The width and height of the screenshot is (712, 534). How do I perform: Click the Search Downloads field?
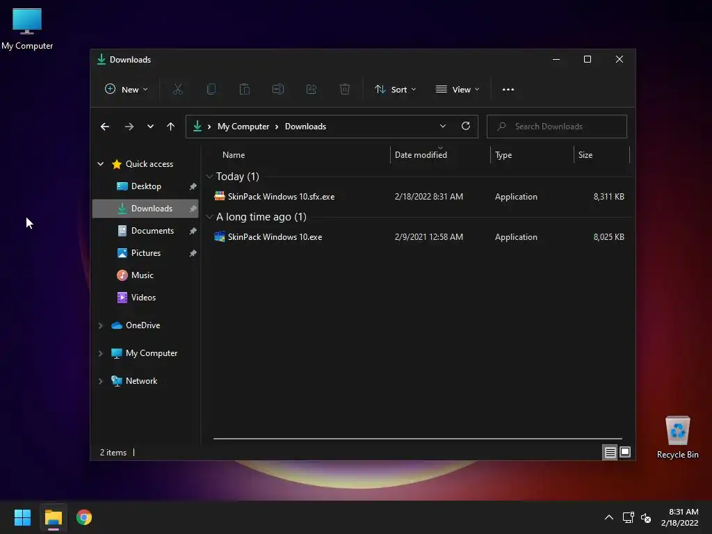[x=557, y=127]
